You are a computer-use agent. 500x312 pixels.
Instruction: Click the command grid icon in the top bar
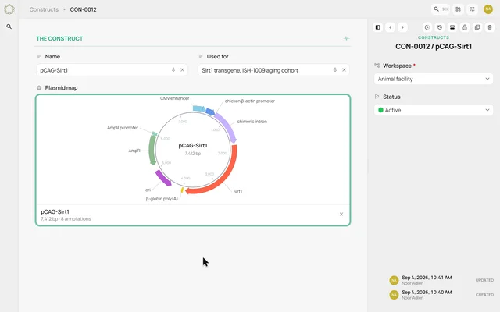(x=459, y=9)
